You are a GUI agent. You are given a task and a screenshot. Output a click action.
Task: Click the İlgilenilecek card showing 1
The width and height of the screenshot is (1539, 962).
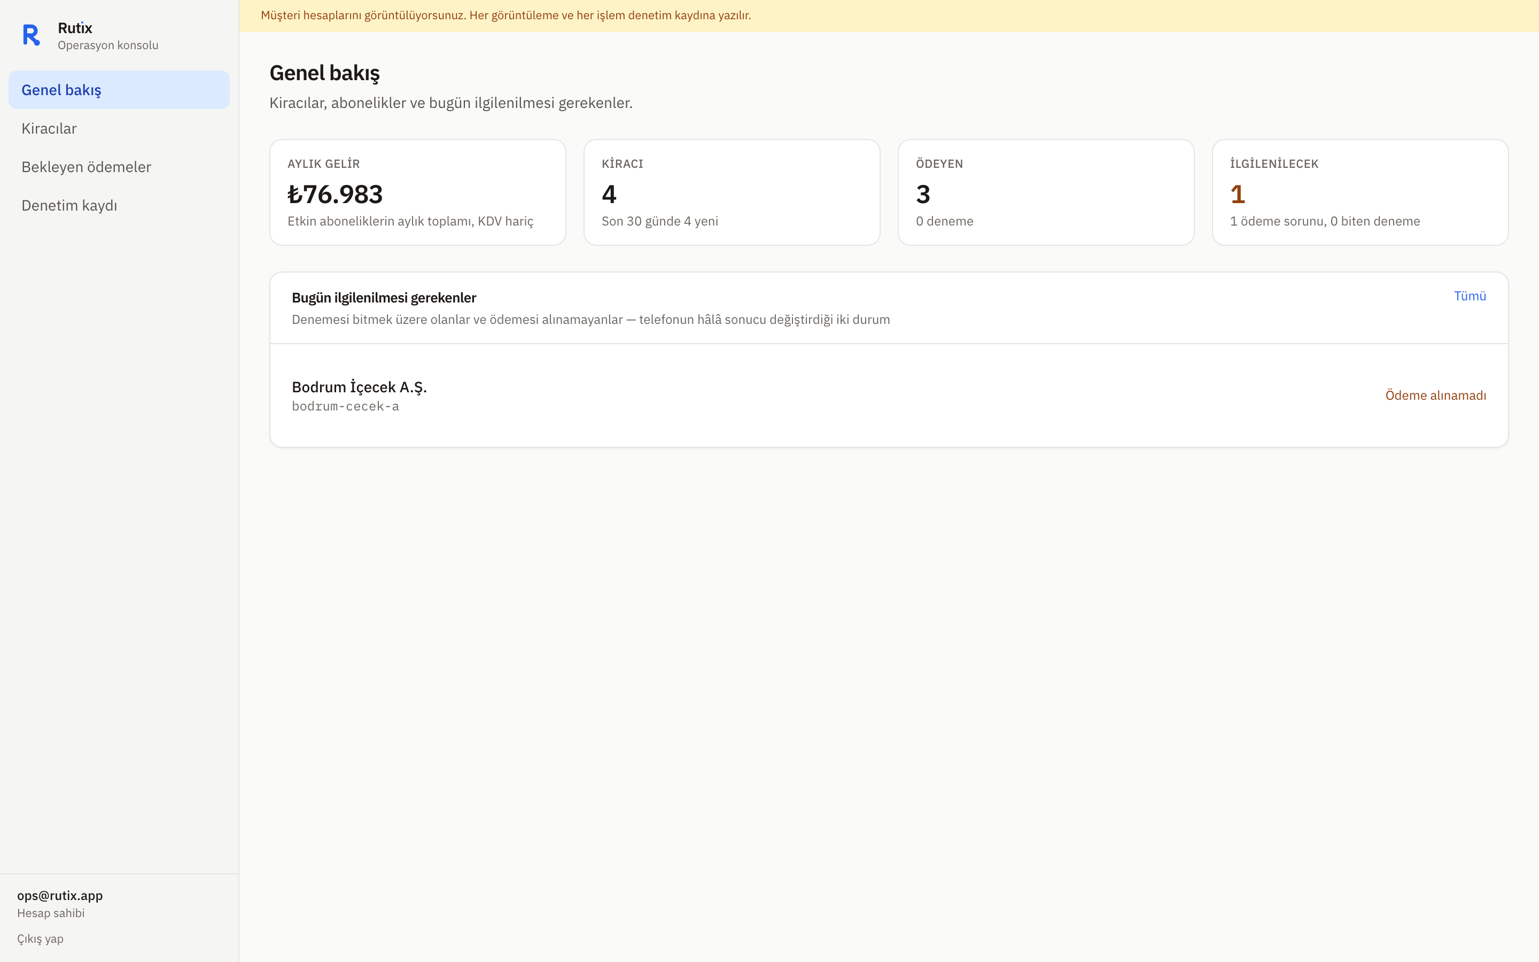tap(1361, 192)
